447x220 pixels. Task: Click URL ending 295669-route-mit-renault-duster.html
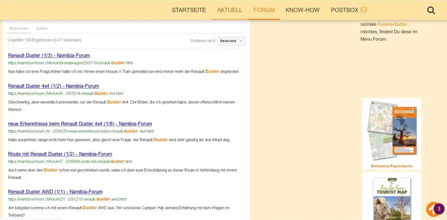70,162
